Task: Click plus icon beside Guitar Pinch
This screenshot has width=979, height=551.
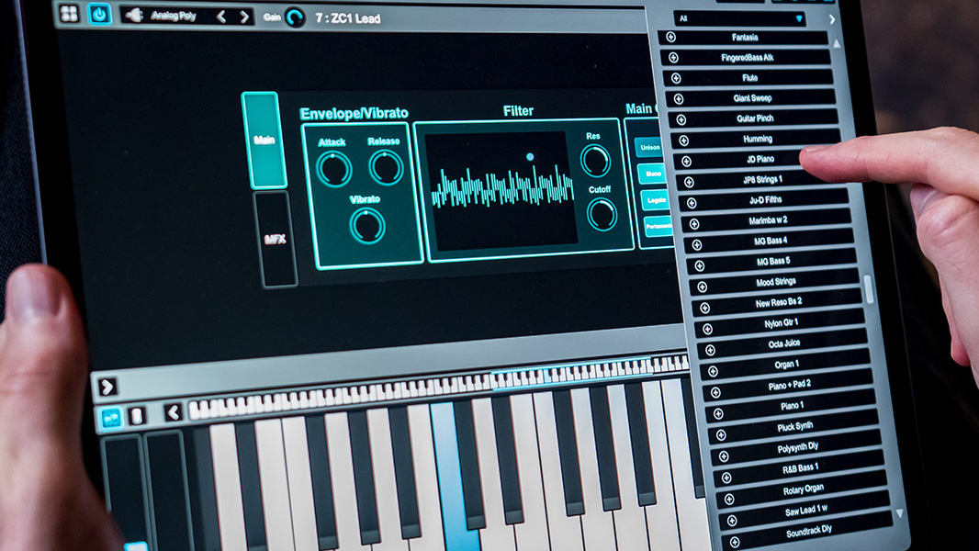Action: tap(681, 119)
